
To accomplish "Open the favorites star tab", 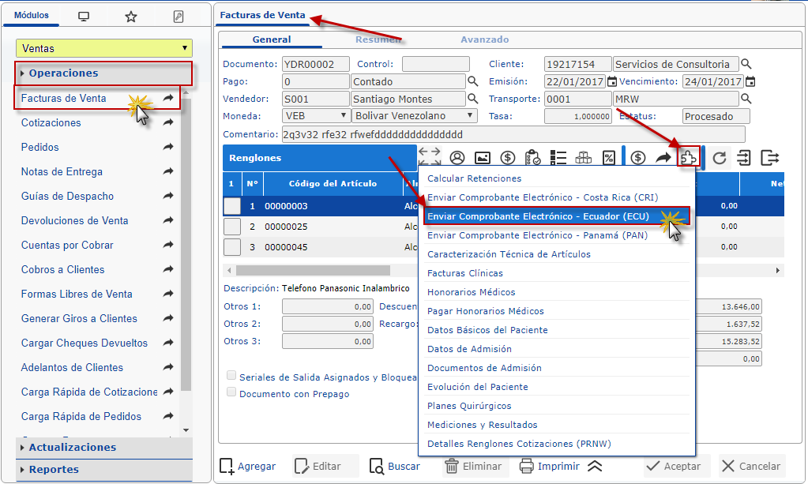I will pos(131,17).
